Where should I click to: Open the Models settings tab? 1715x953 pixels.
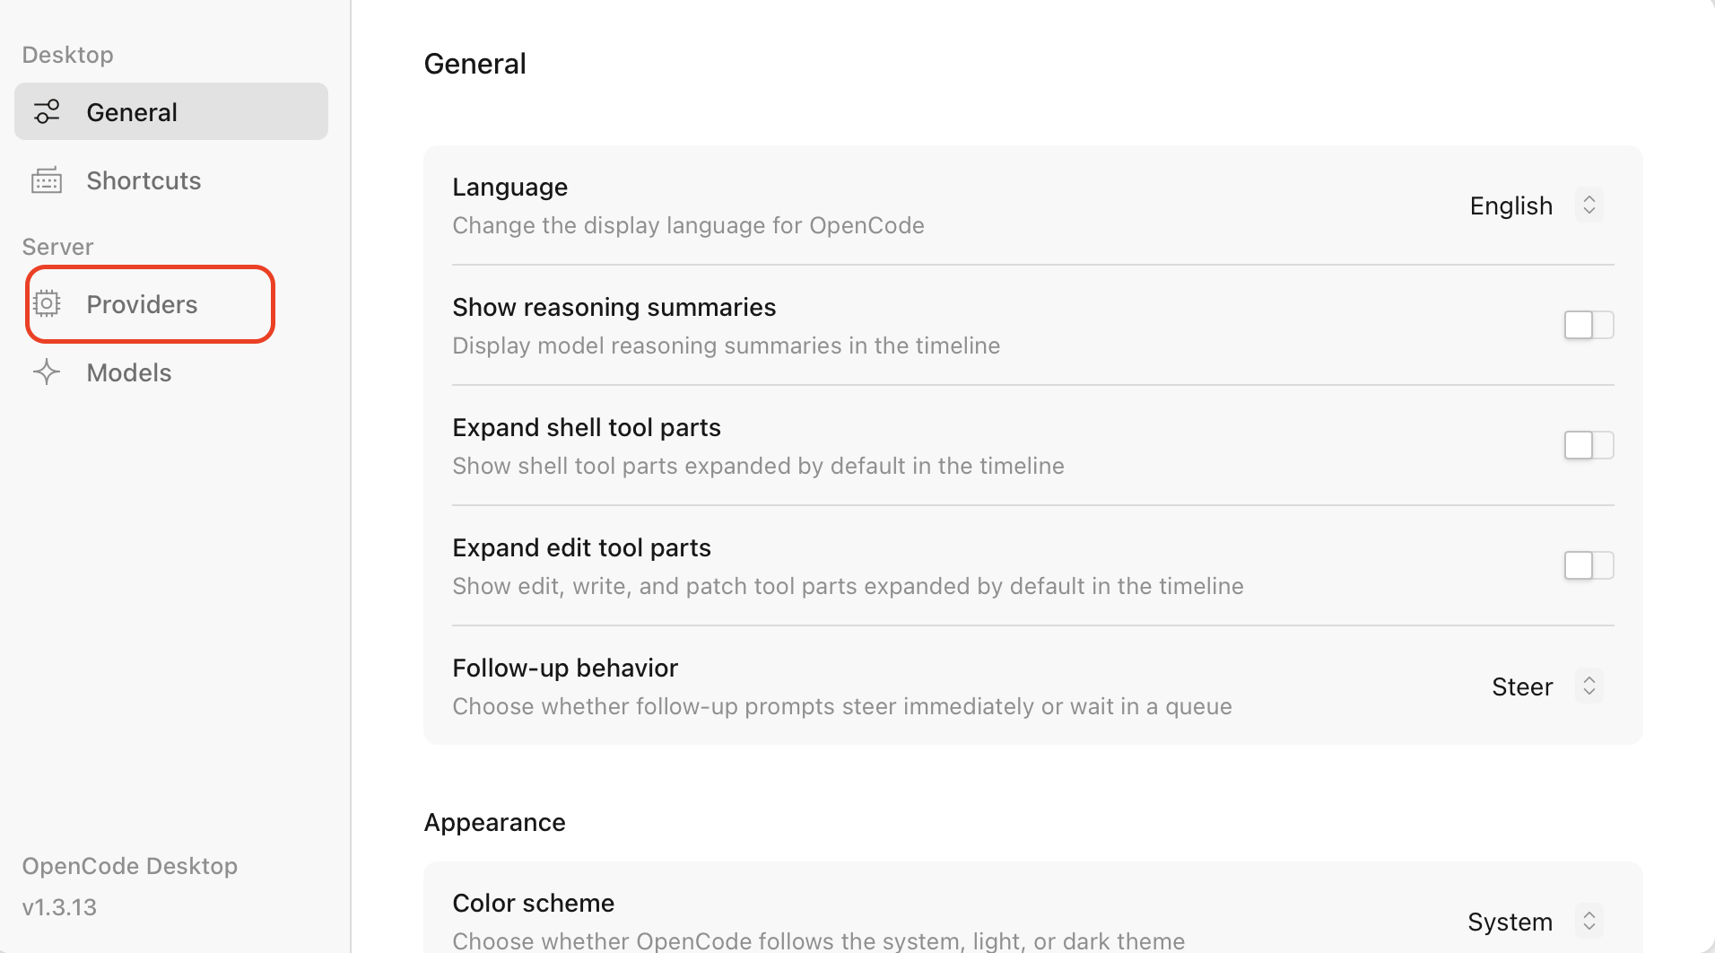pos(129,372)
